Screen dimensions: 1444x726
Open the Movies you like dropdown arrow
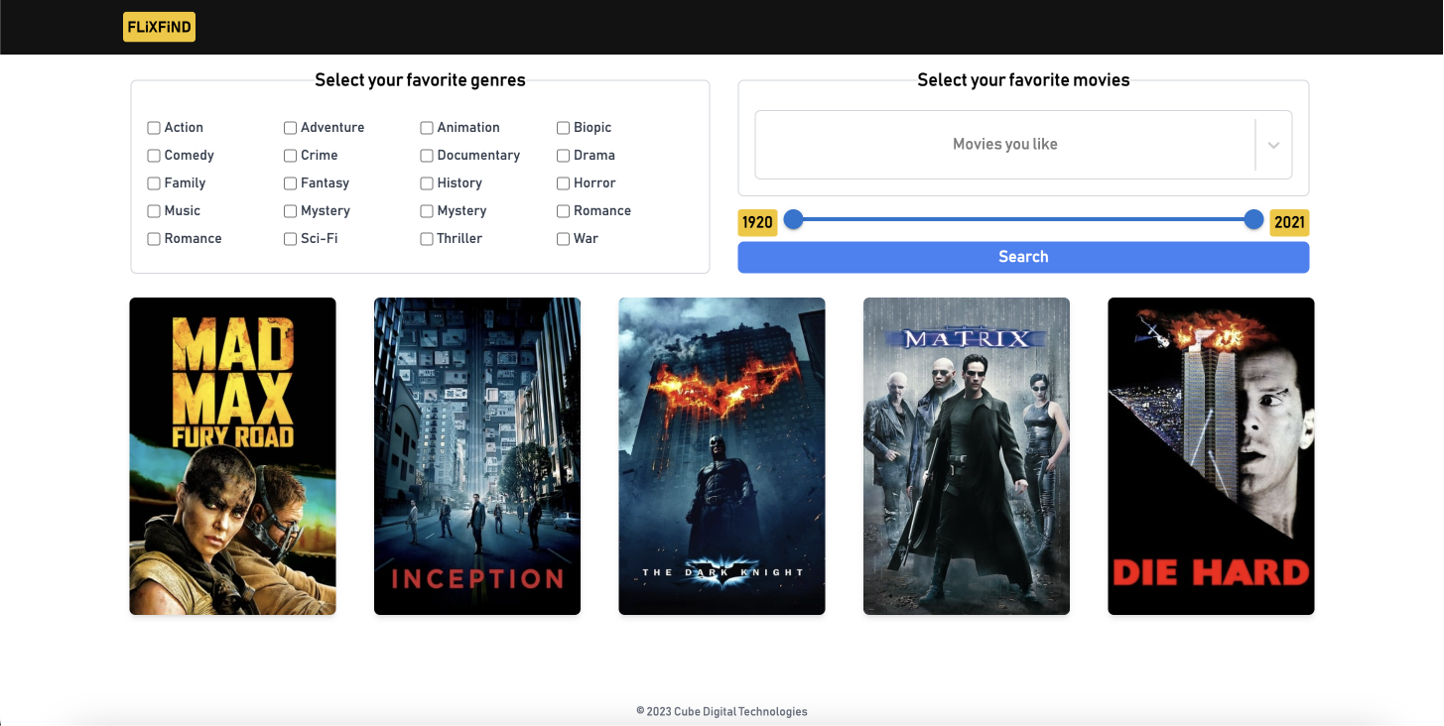(x=1273, y=145)
